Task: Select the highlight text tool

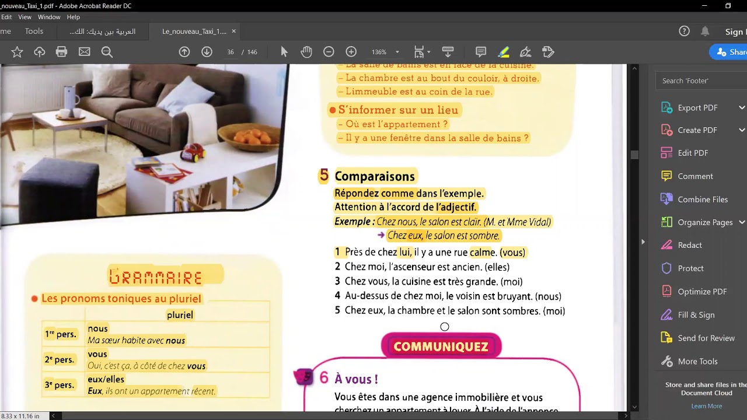Action: [x=503, y=52]
